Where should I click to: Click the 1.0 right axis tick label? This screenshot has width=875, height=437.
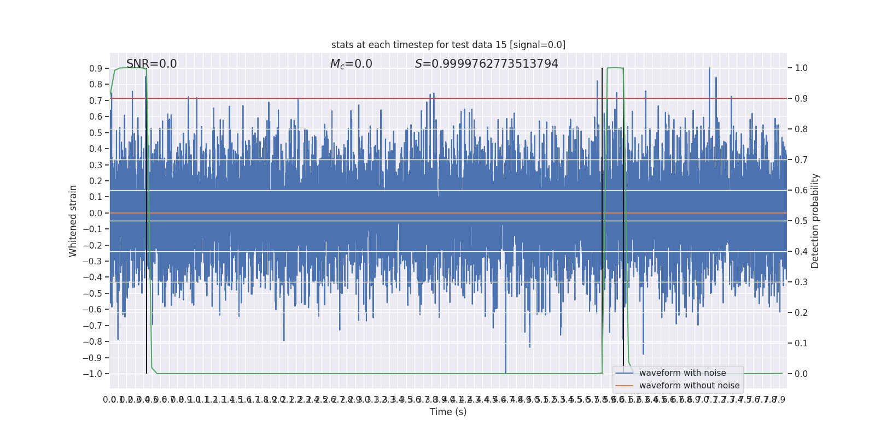point(801,68)
